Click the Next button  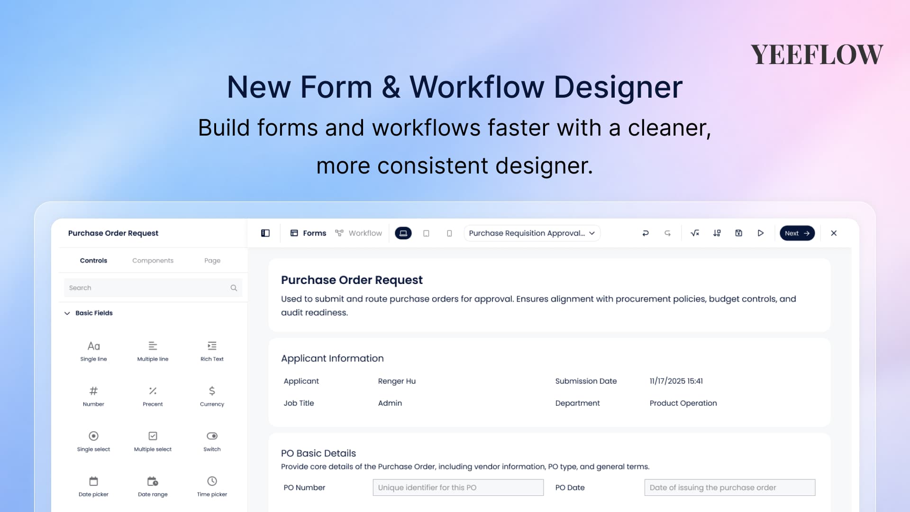pyautogui.click(x=797, y=233)
